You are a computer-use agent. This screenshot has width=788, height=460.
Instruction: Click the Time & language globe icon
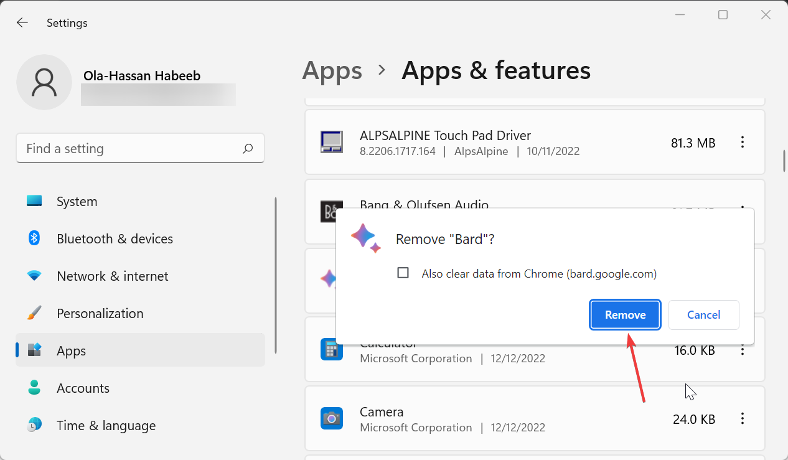click(34, 425)
